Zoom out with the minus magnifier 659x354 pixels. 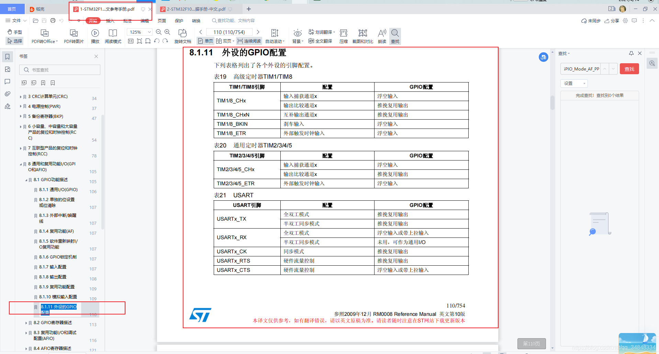click(x=159, y=32)
